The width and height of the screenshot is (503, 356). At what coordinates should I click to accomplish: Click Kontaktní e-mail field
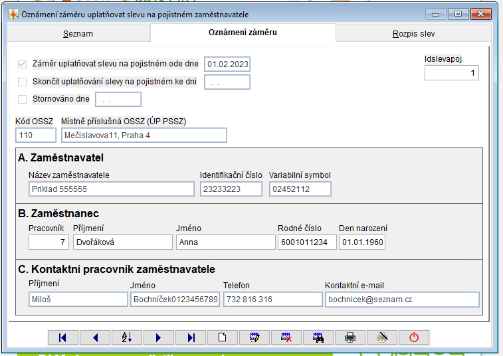tap(402, 300)
